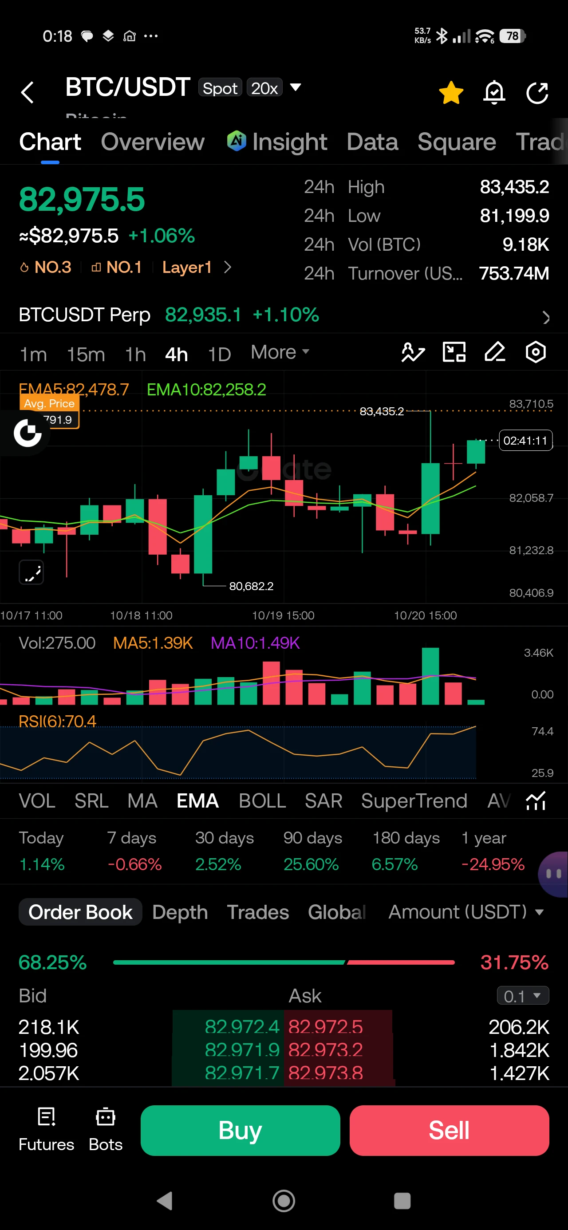The height and width of the screenshot is (1230, 568).
Task: Open the chart indicators line icon
Action: coord(413,353)
